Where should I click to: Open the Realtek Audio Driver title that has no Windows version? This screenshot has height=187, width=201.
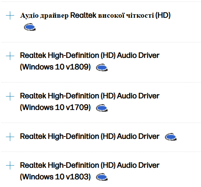[x=90, y=136]
